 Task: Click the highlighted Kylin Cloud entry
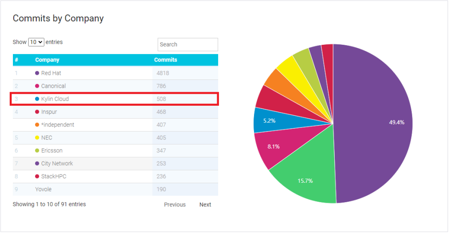tap(55, 99)
